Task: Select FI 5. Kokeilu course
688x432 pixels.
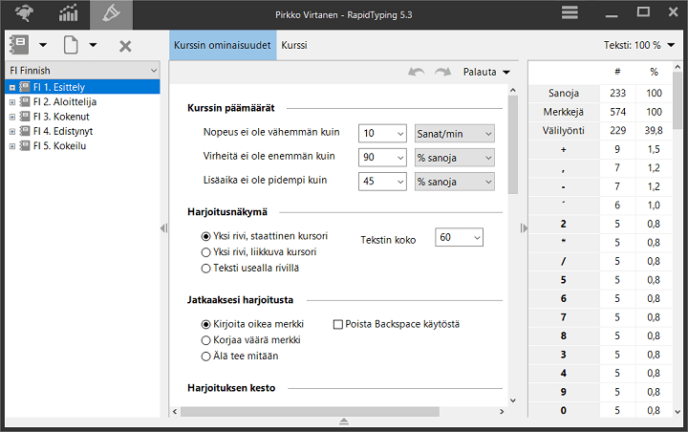Action: pyautogui.click(x=59, y=146)
